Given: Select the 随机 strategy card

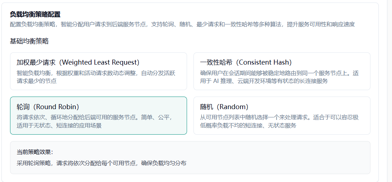Looking at the screenshot, I should [x=282, y=116].
